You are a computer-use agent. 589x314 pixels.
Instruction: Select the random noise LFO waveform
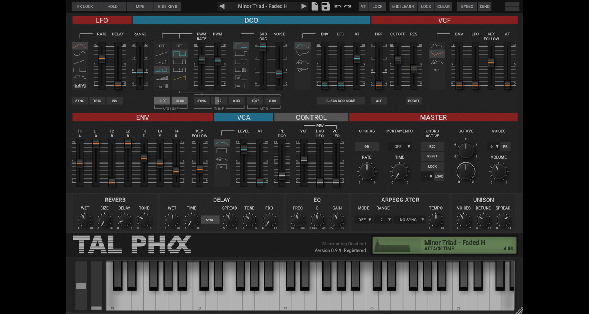tap(80, 85)
